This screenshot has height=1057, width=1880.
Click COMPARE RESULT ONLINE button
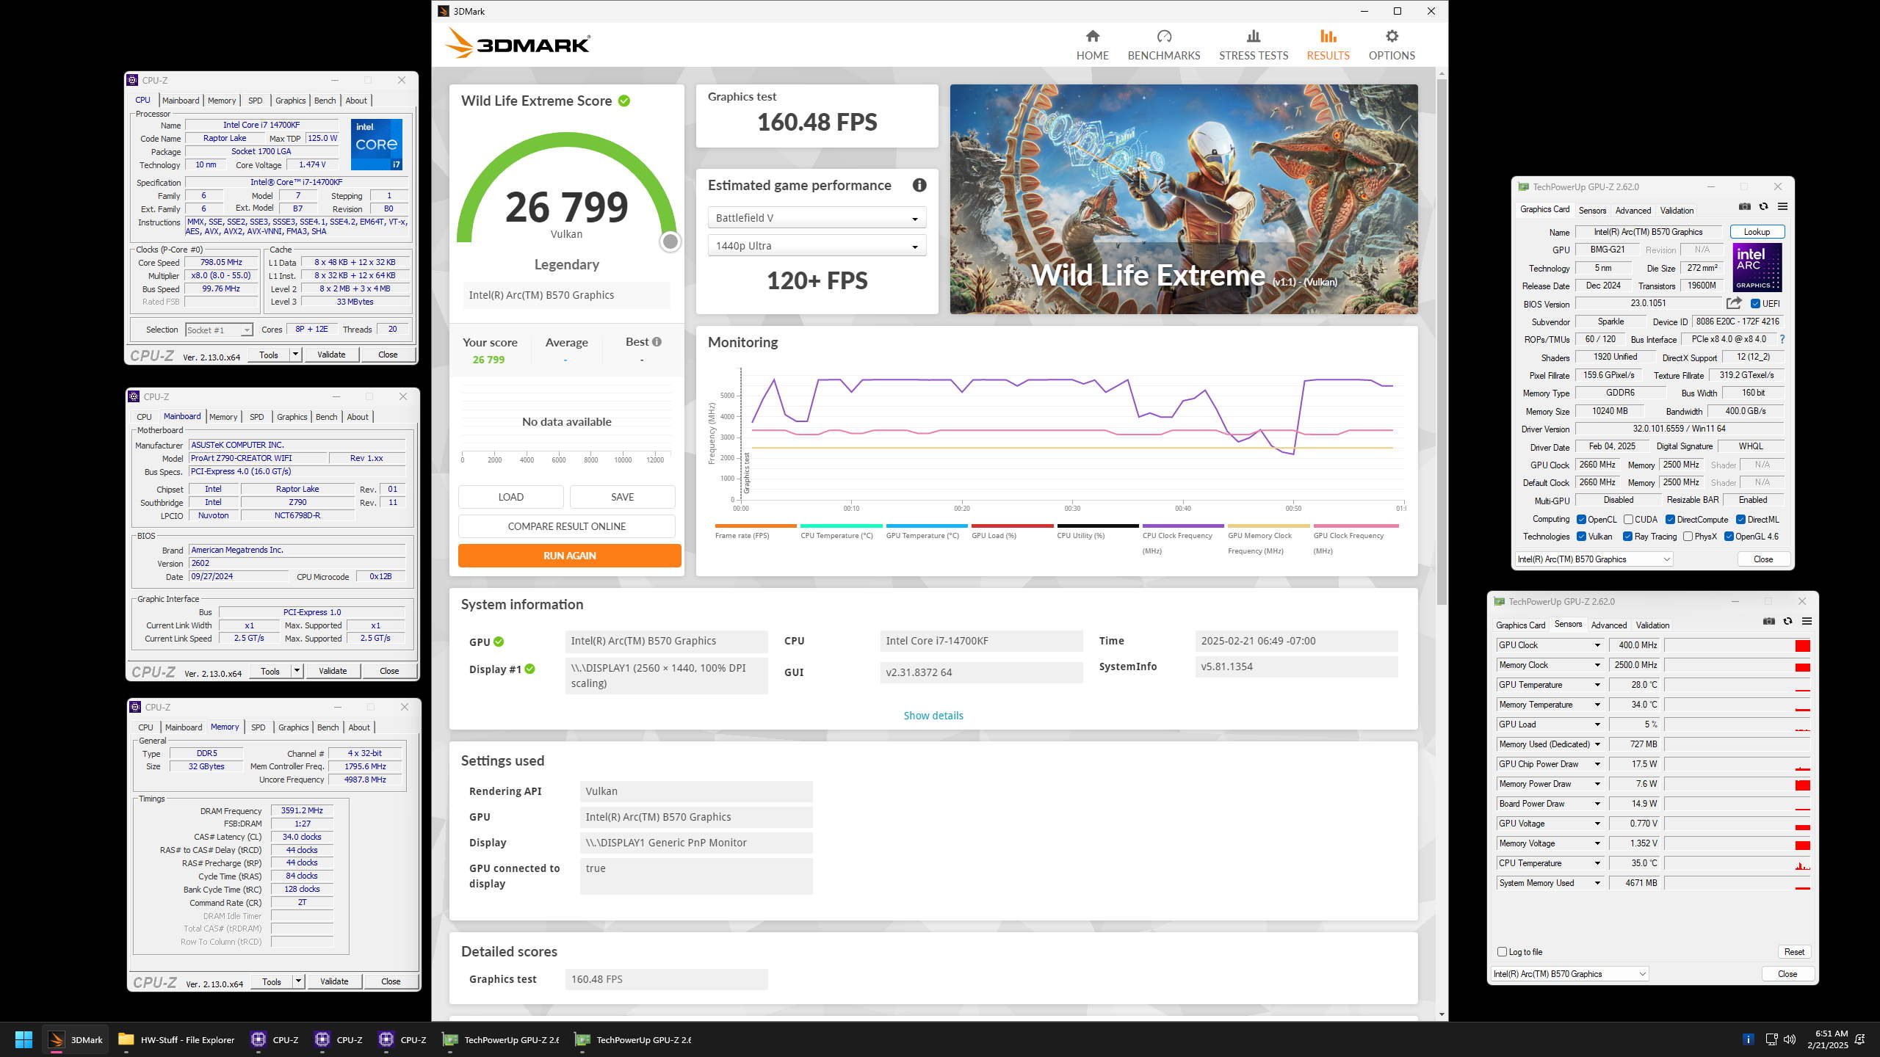[566, 526]
